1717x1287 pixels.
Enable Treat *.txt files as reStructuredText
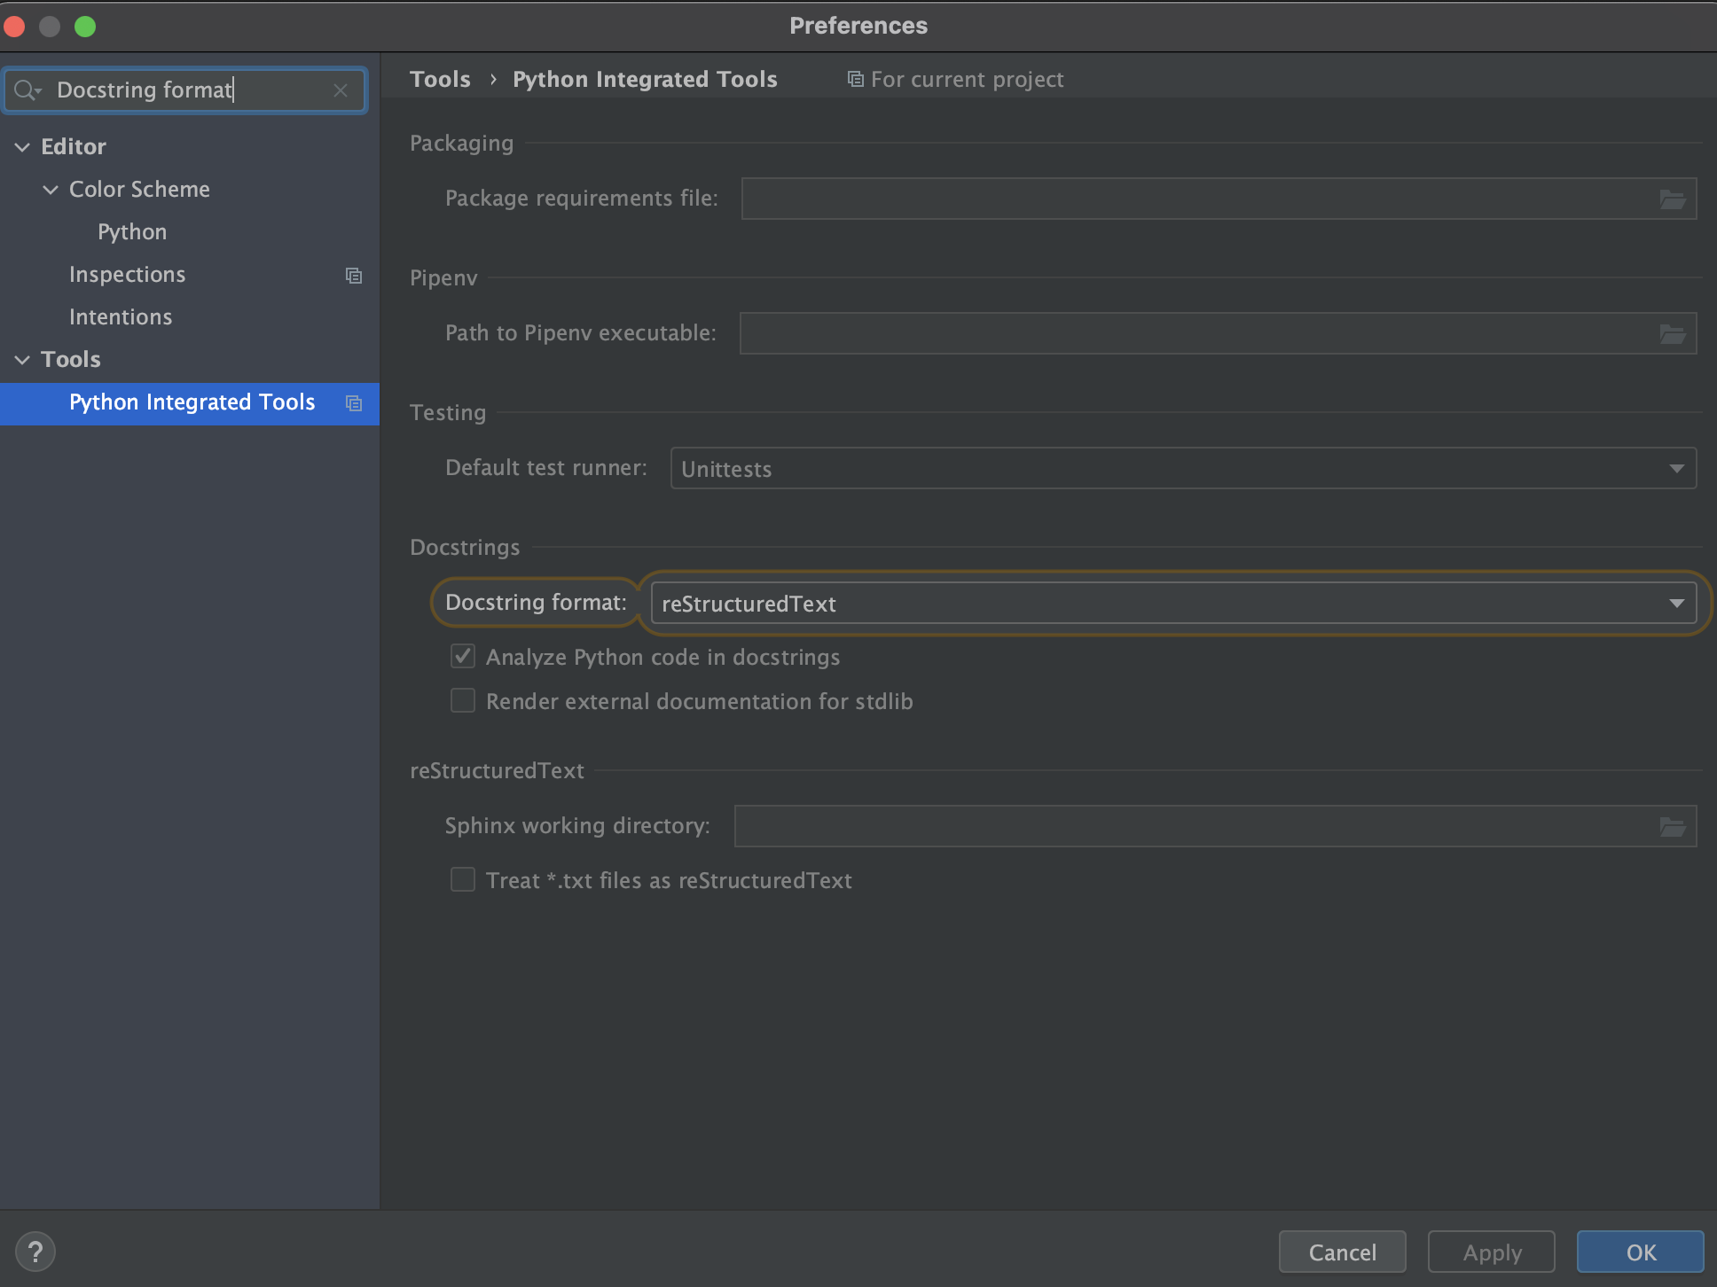[x=462, y=879]
